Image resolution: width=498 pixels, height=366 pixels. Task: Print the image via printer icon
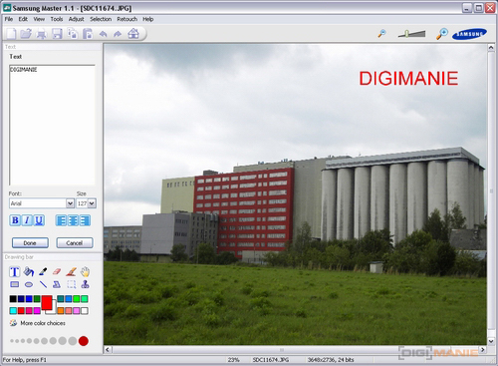[42, 34]
